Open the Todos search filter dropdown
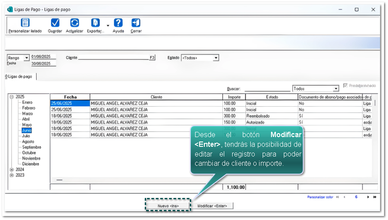The image size is (388, 220). click(336, 89)
